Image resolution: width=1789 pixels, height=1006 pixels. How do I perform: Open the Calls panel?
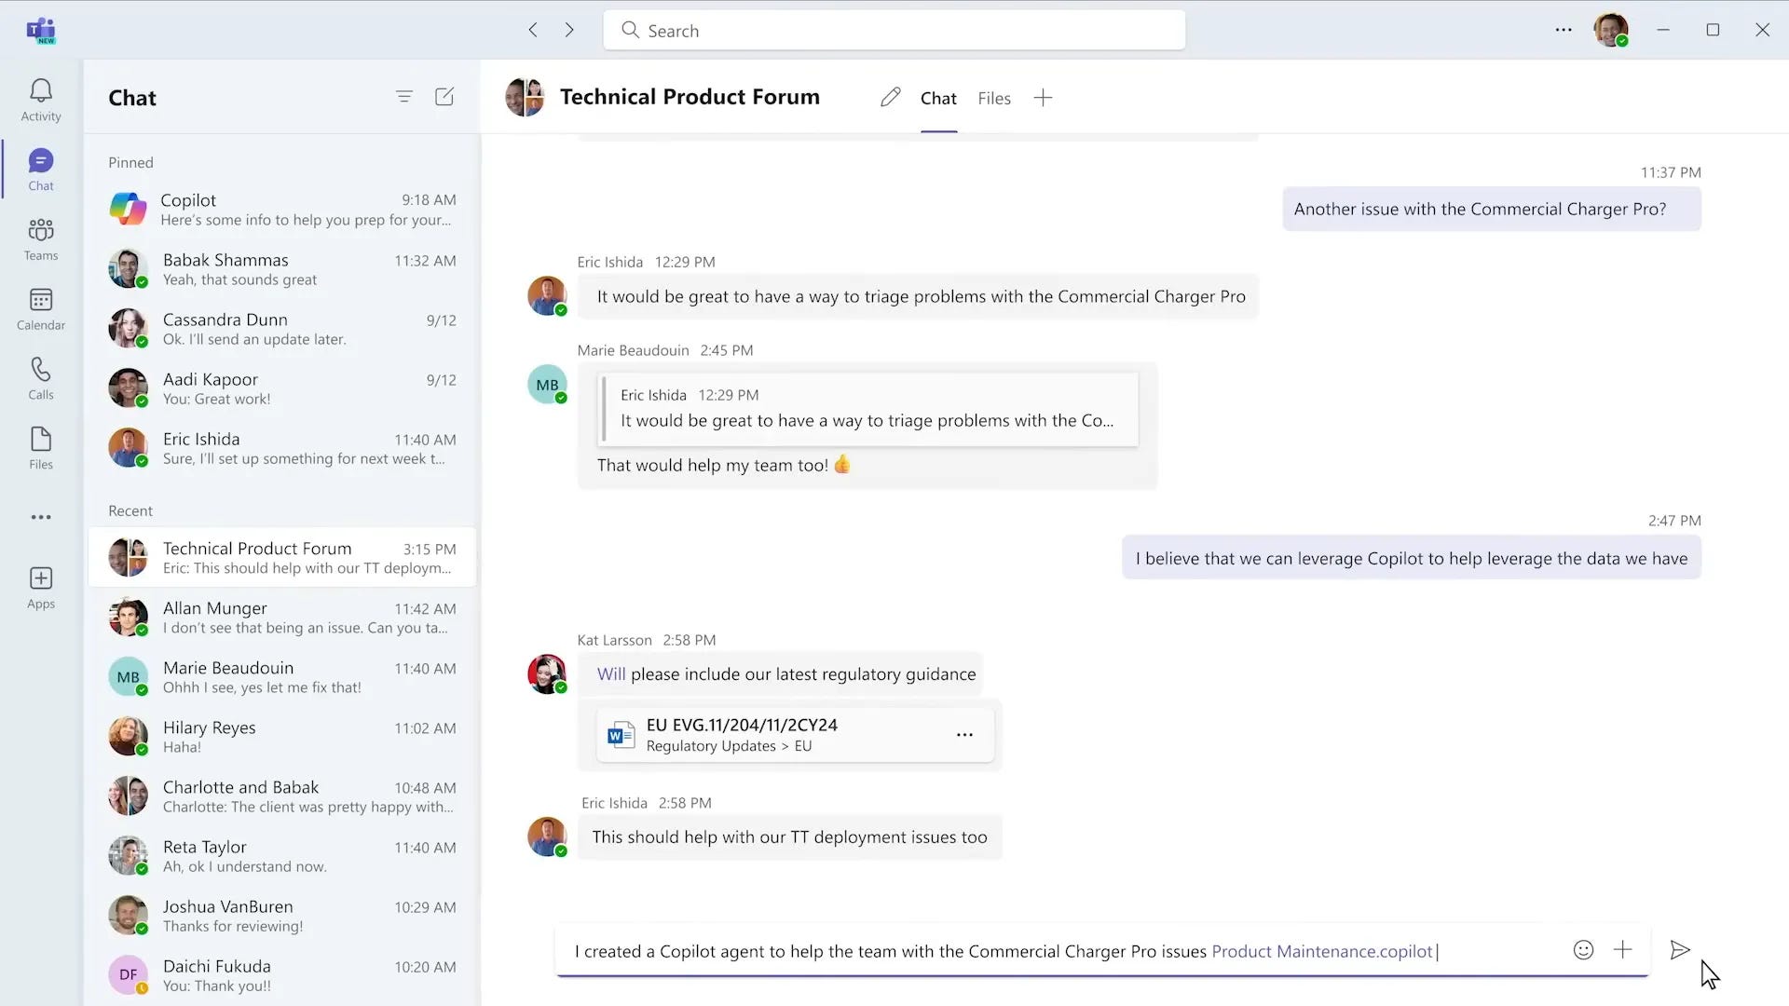(40, 377)
